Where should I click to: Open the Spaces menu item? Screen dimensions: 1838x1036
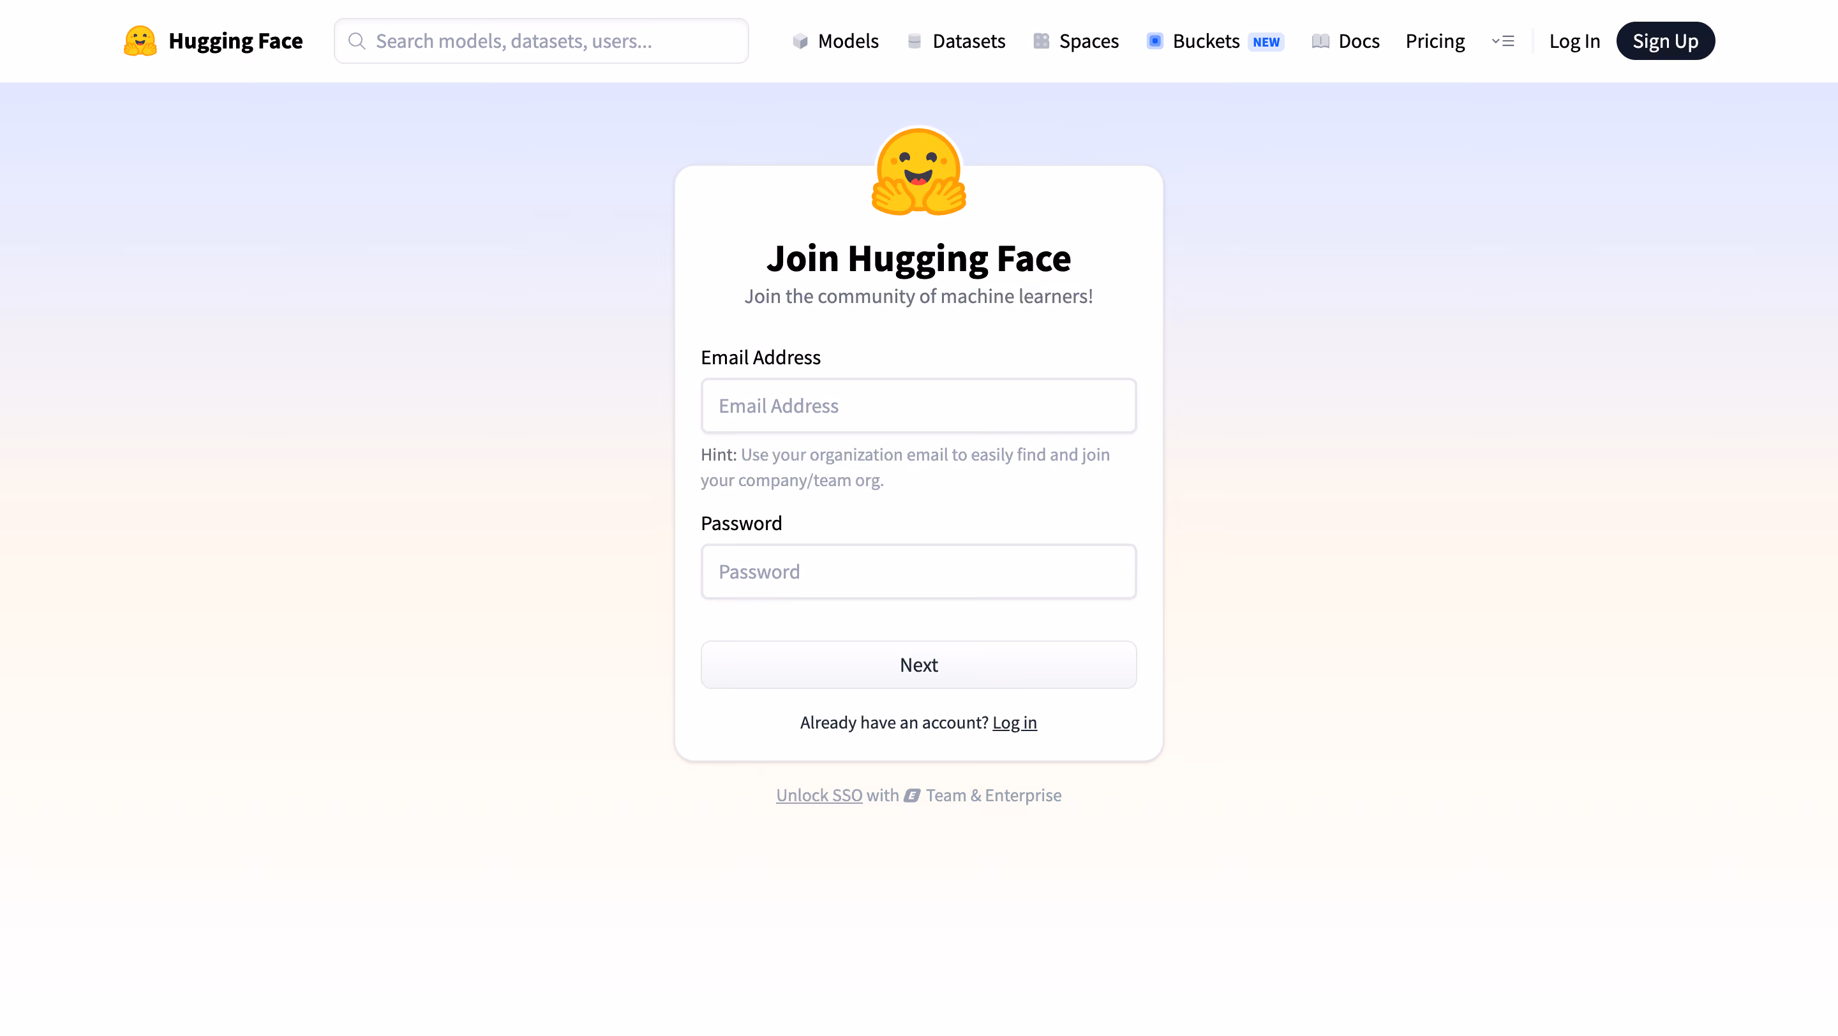coord(1076,41)
